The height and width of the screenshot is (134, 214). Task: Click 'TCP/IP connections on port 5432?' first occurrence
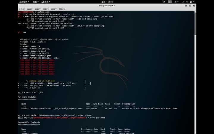pyautogui.click(x=45, y=21)
